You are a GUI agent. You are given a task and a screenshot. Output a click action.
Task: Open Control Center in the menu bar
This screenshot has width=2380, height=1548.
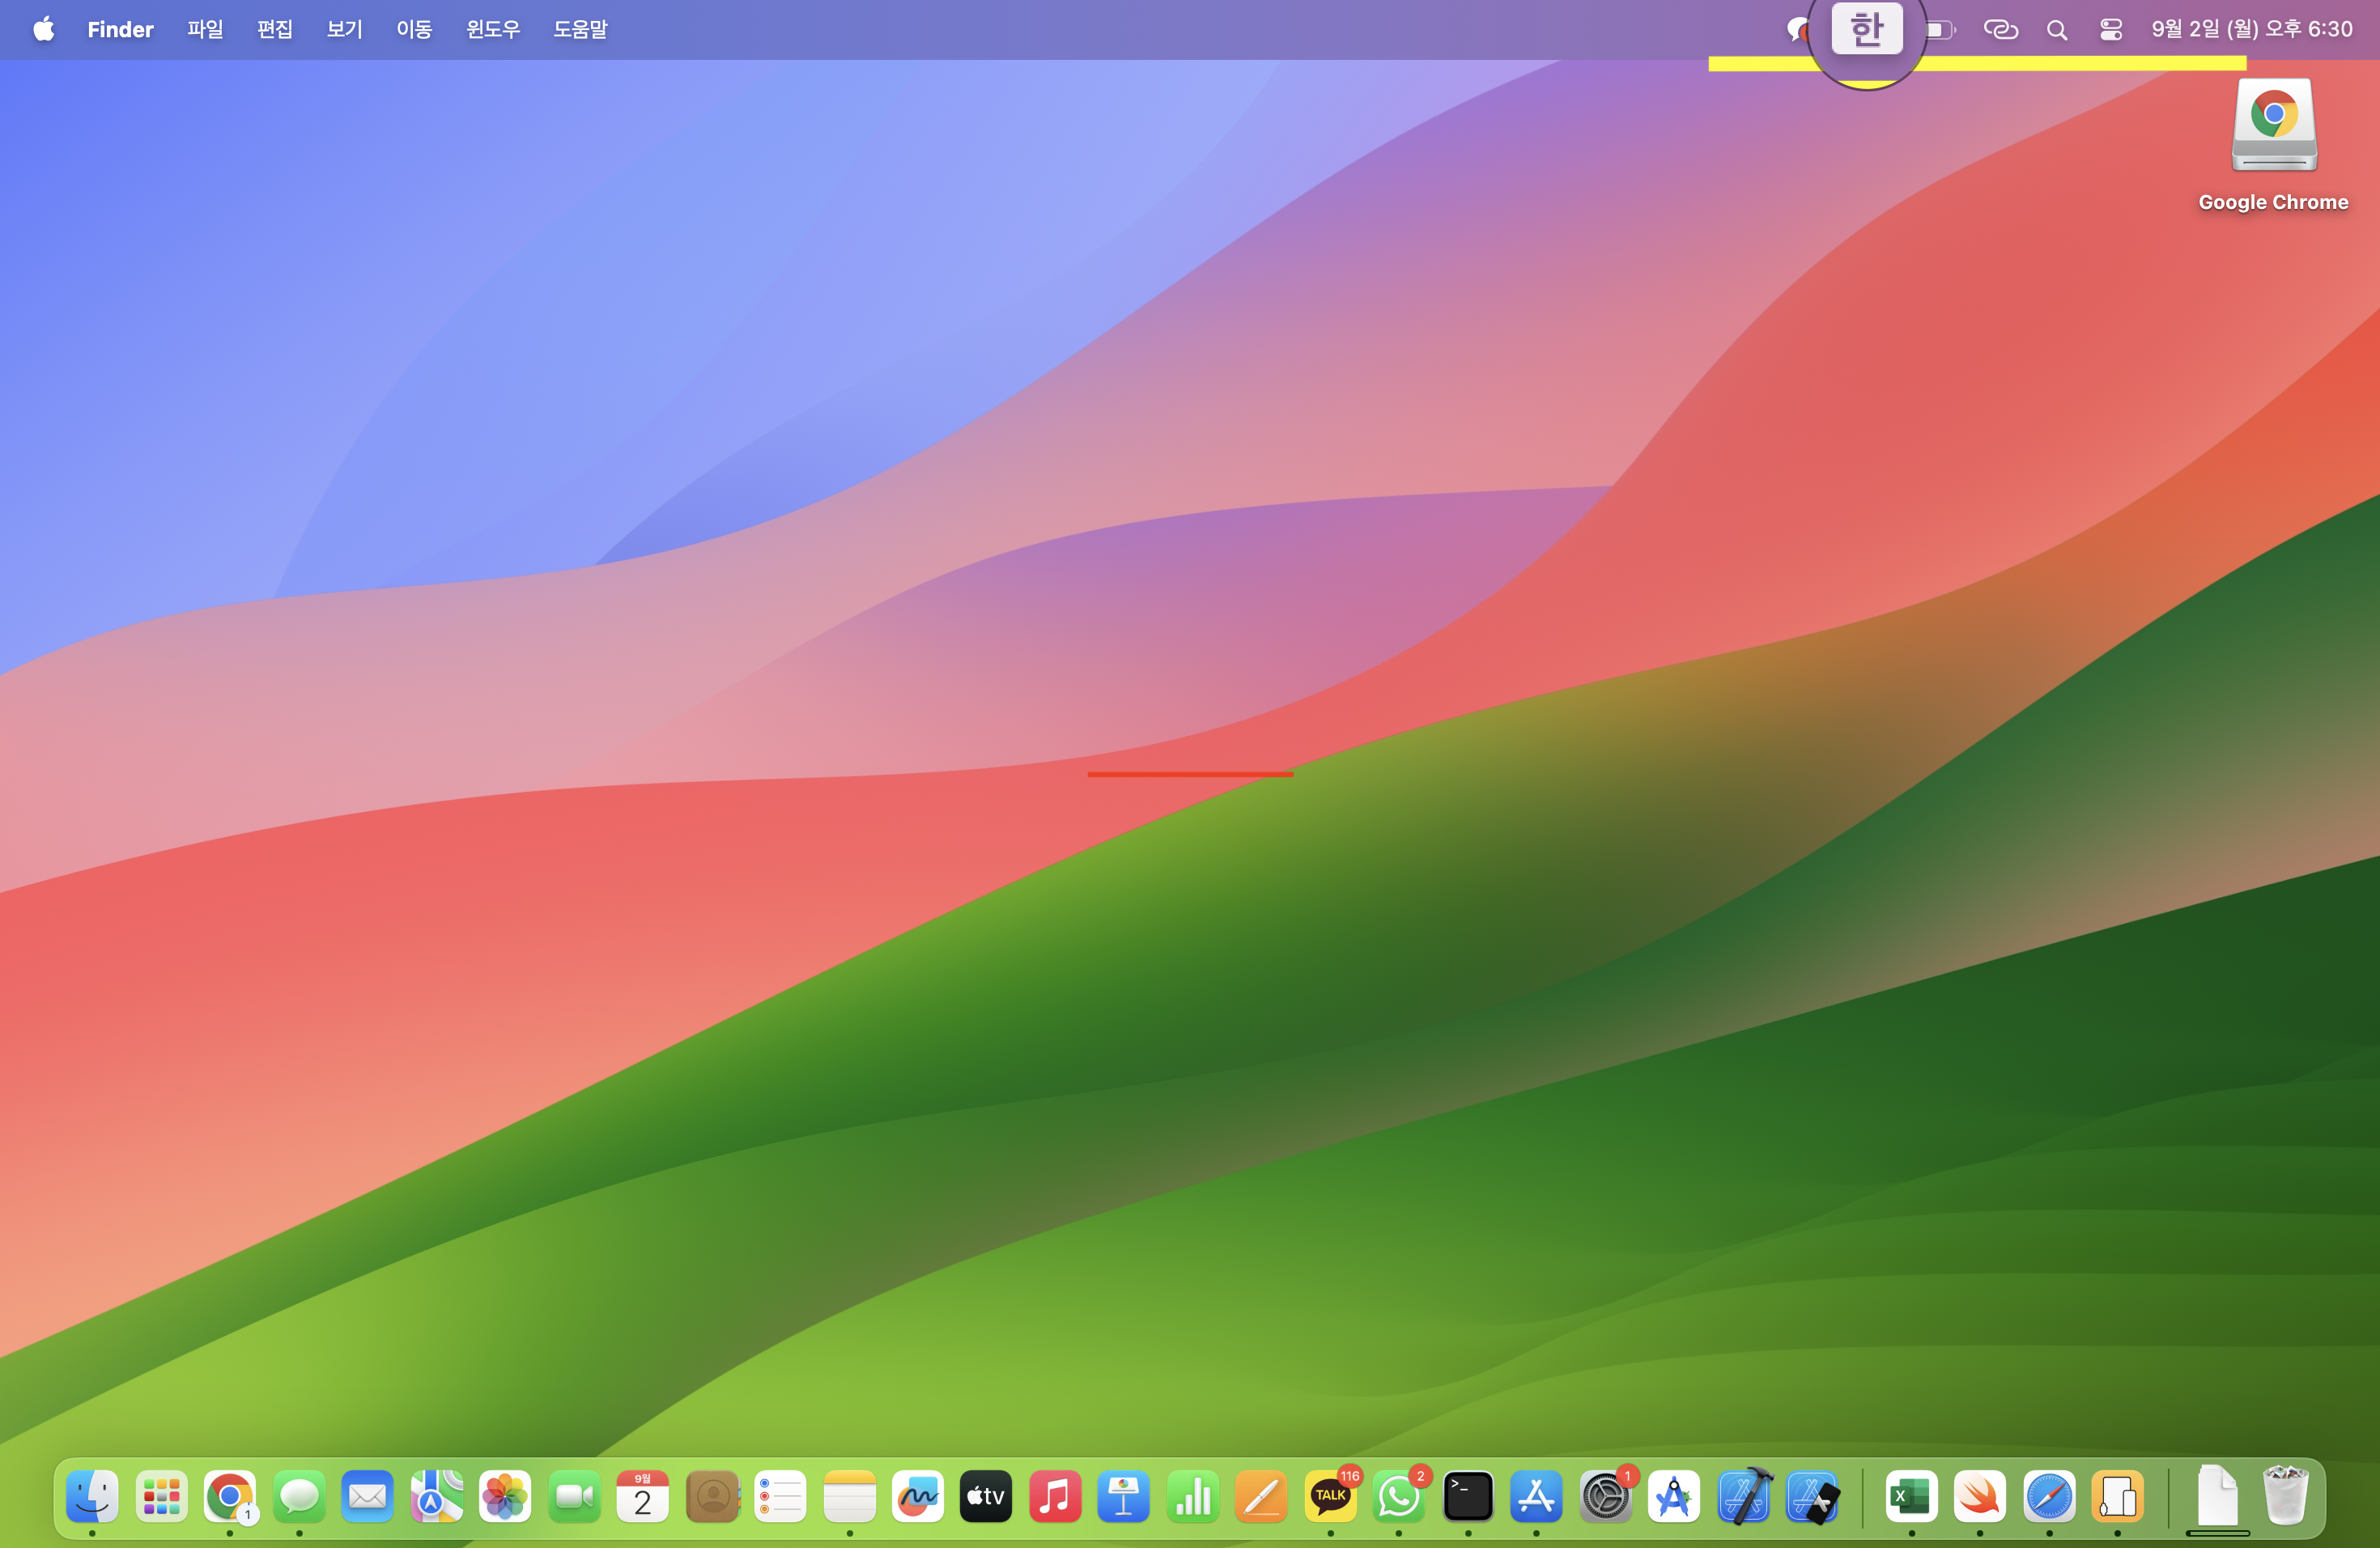2111,30
